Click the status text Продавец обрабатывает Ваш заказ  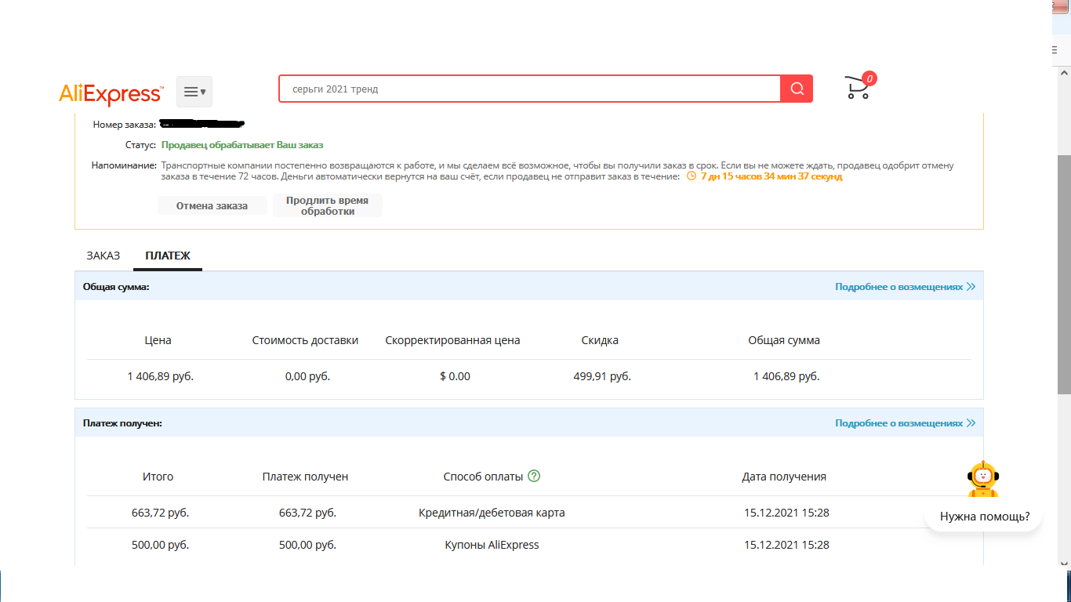[242, 145]
